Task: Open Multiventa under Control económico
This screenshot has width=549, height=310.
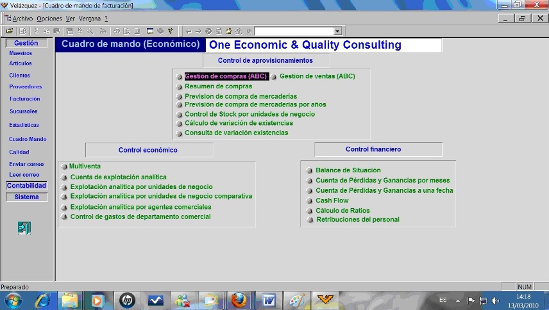Action: click(x=85, y=167)
